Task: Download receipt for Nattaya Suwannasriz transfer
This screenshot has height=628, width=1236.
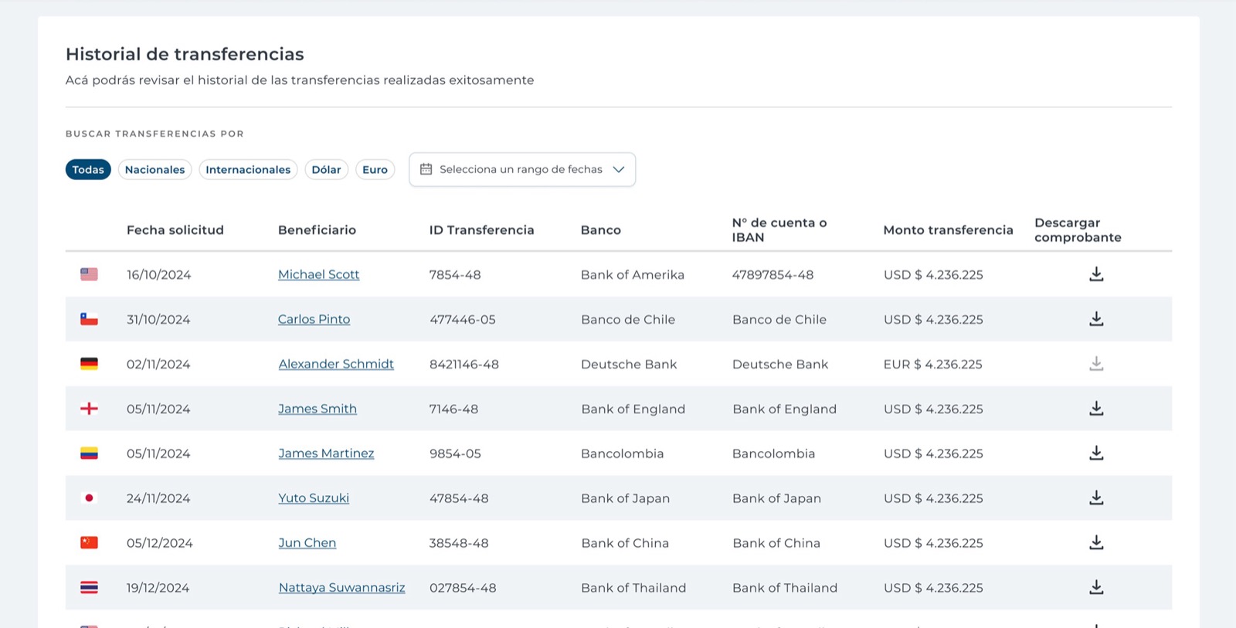Action: pyautogui.click(x=1096, y=588)
